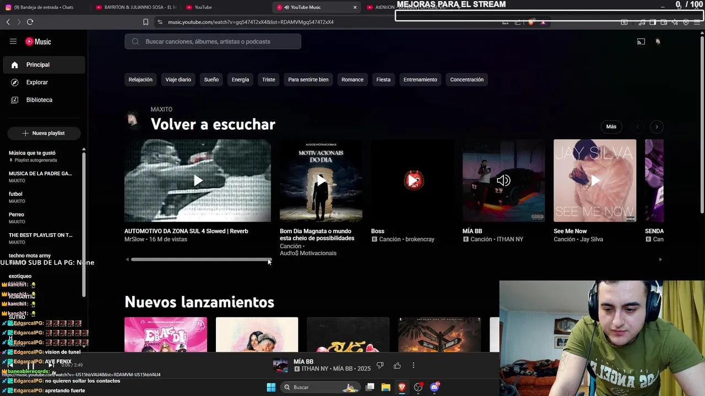
Task: Play the Boss song thumbnail
Action: click(x=413, y=180)
